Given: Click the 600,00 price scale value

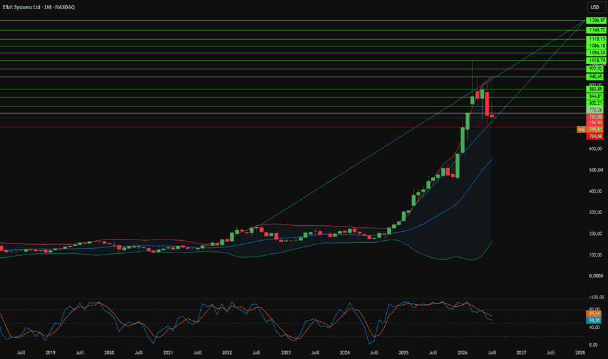Looking at the screenshot, I should [x=596, y=149].
